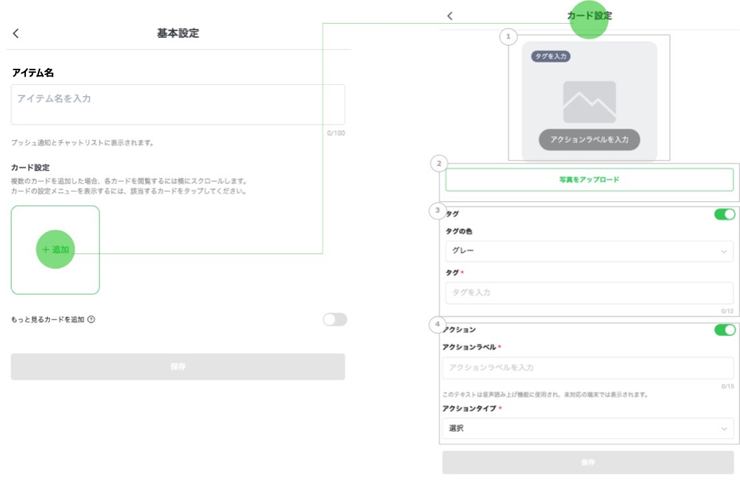Click the image placeholder icon in card preview

pyautogui.click(x=589, y=102)
